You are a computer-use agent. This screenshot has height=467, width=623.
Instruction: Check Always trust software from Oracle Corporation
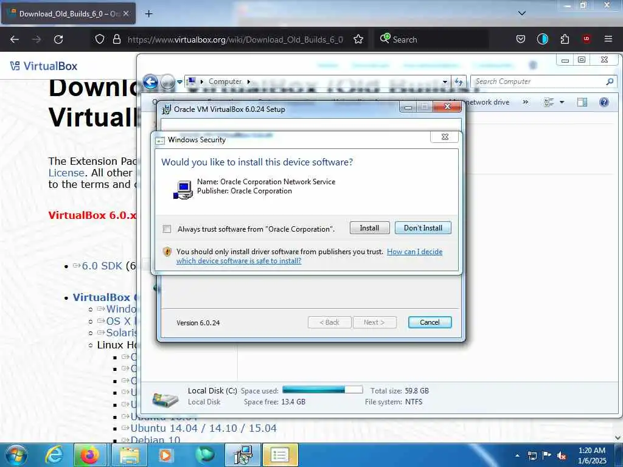point(167,229)
